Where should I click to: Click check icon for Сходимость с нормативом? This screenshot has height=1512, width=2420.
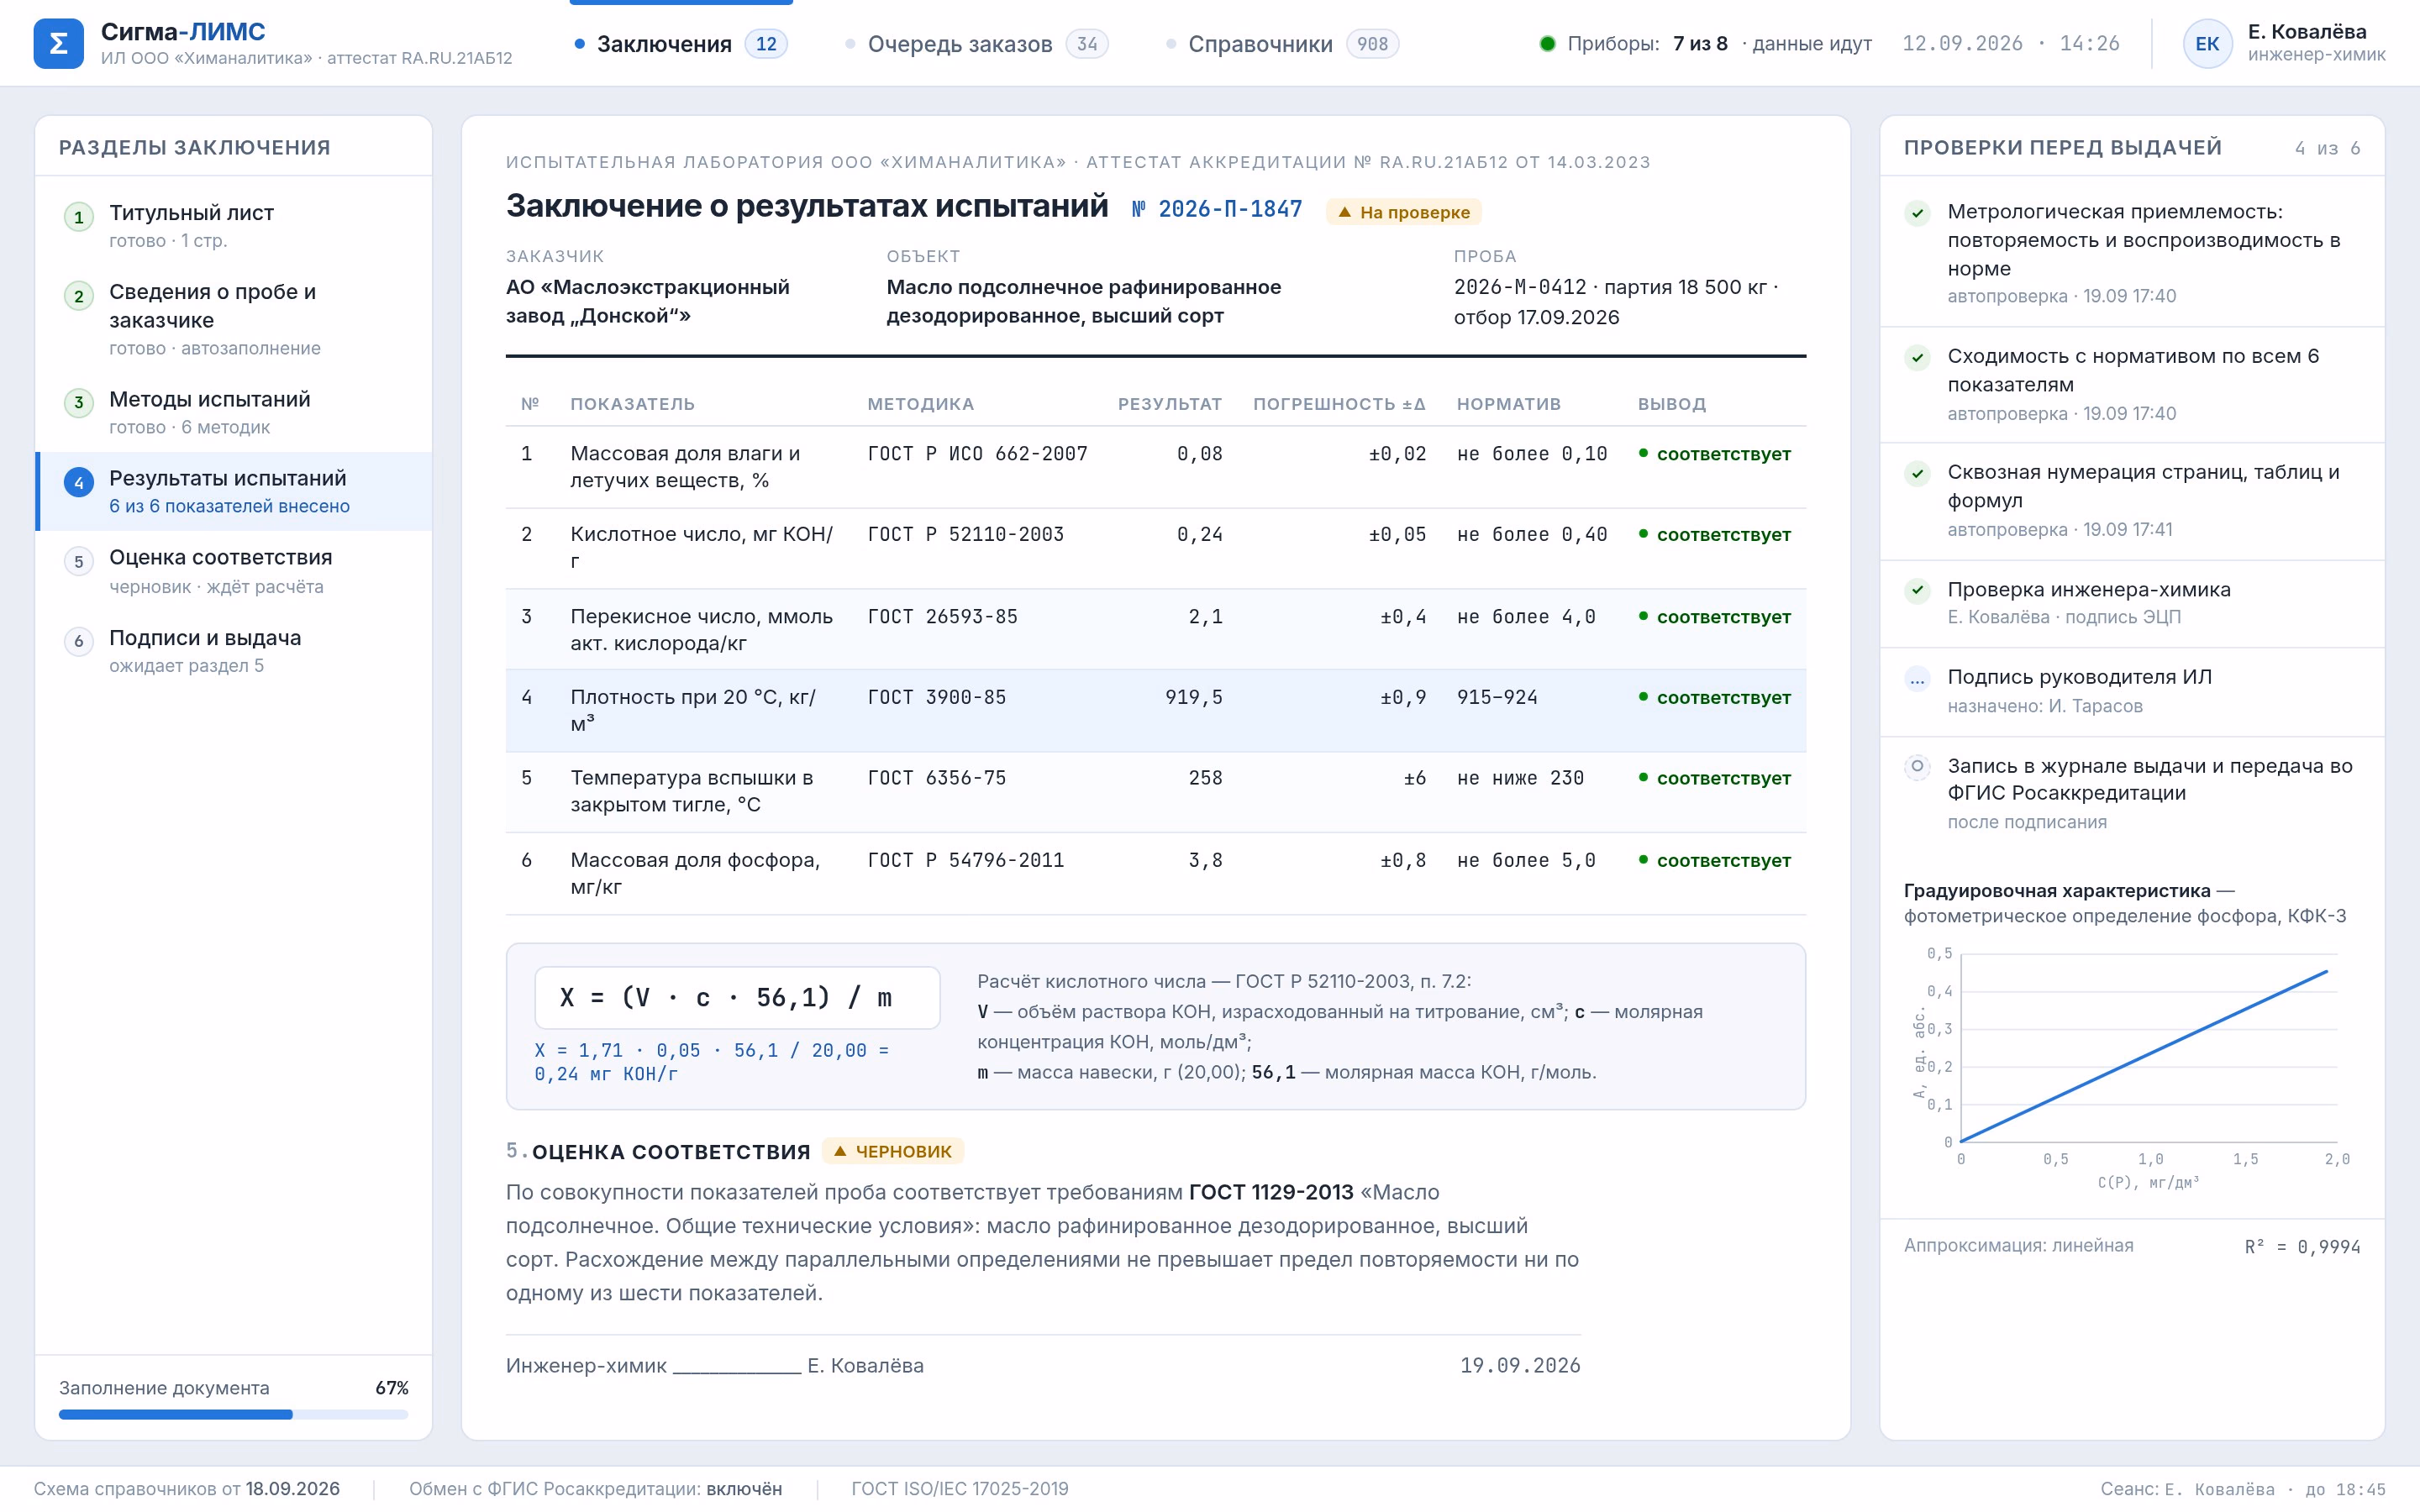click(x=1917, y=357)
